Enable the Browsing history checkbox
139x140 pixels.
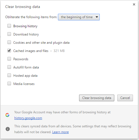[x=9, y=26]
